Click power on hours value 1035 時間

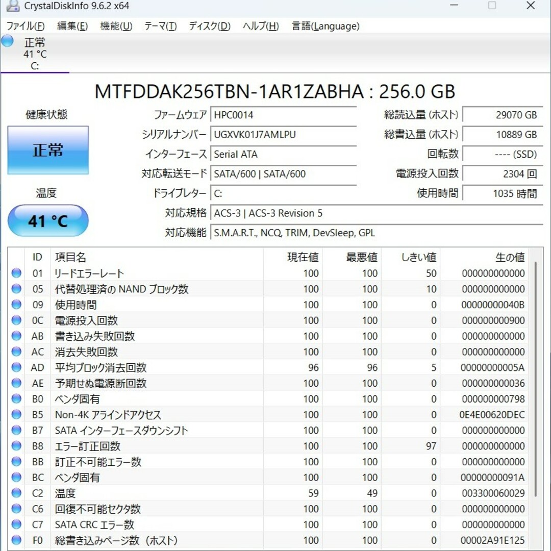click(503, 194)
